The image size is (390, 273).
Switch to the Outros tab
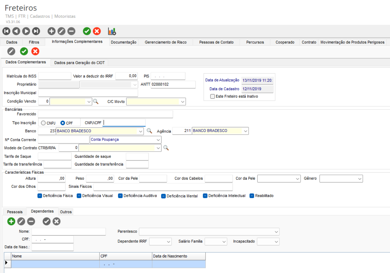click(x=66, y=212)
